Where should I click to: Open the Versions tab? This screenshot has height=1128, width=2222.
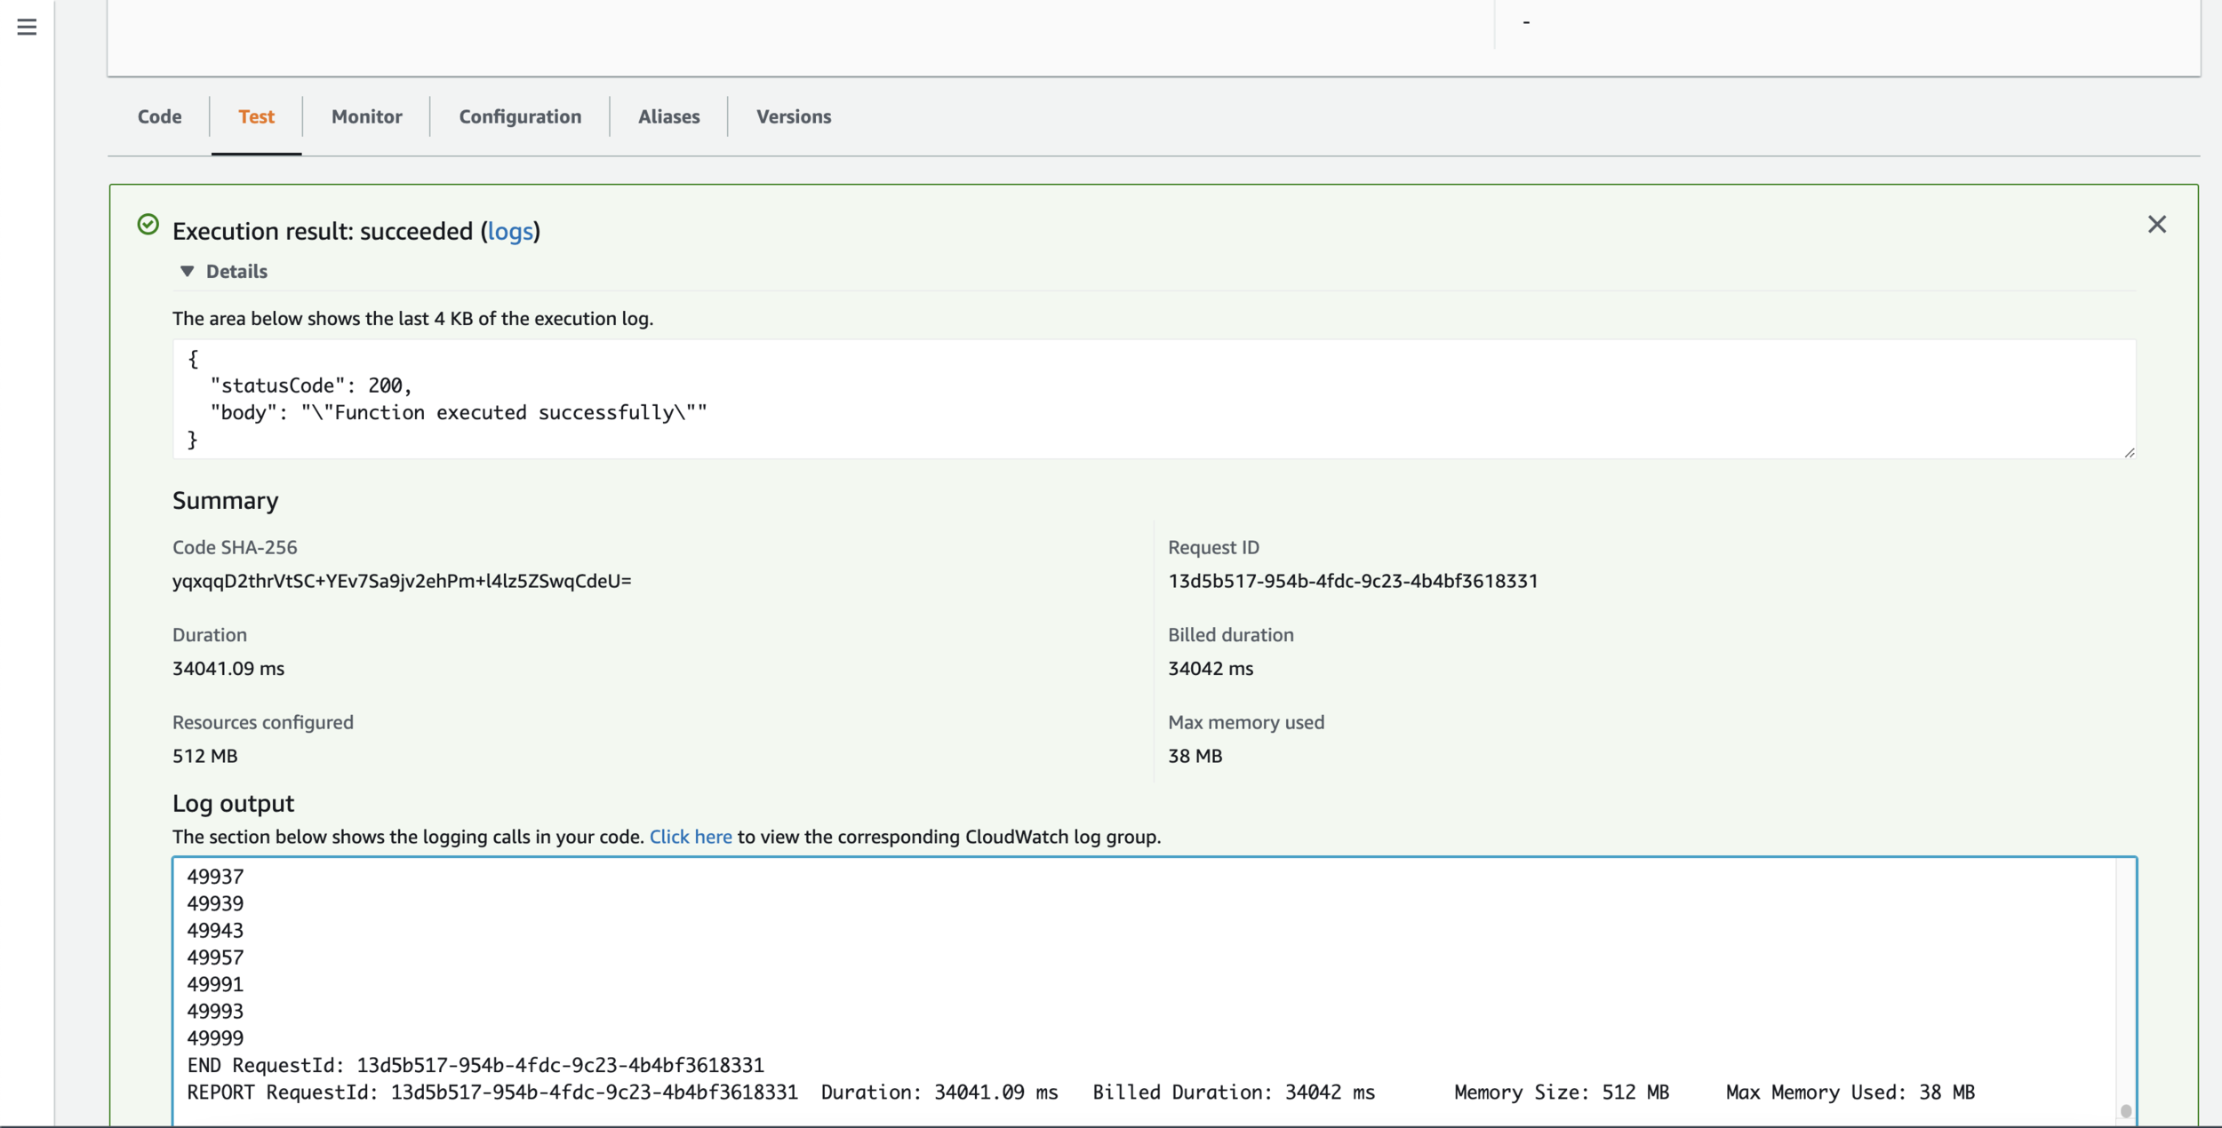click(x=793, y=116)
